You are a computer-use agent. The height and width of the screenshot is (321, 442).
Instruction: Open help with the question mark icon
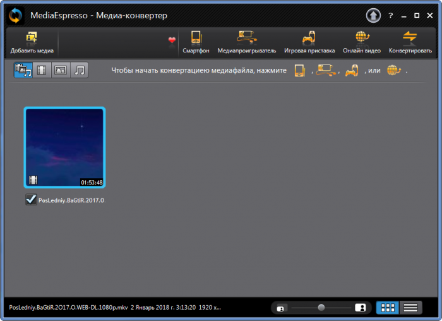[390, 16]
